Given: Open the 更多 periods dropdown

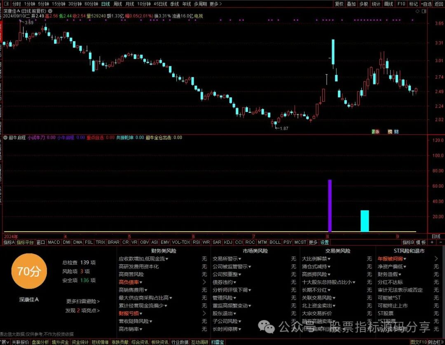Looking at the screenshot, I should [215, 4].
